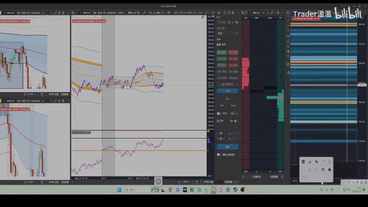Select the circle drawing tool in heatmap toolbar
The height and width of the screenshot is (207, 368).
click(288, 41)
